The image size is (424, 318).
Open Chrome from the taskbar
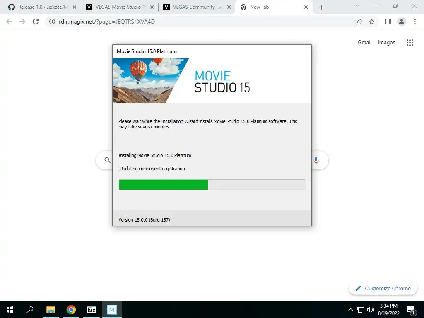tap(71, 310)
